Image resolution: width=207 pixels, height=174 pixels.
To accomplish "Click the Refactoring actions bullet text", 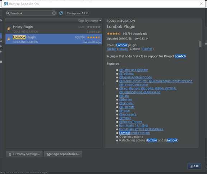I will [x=149, y=140].
